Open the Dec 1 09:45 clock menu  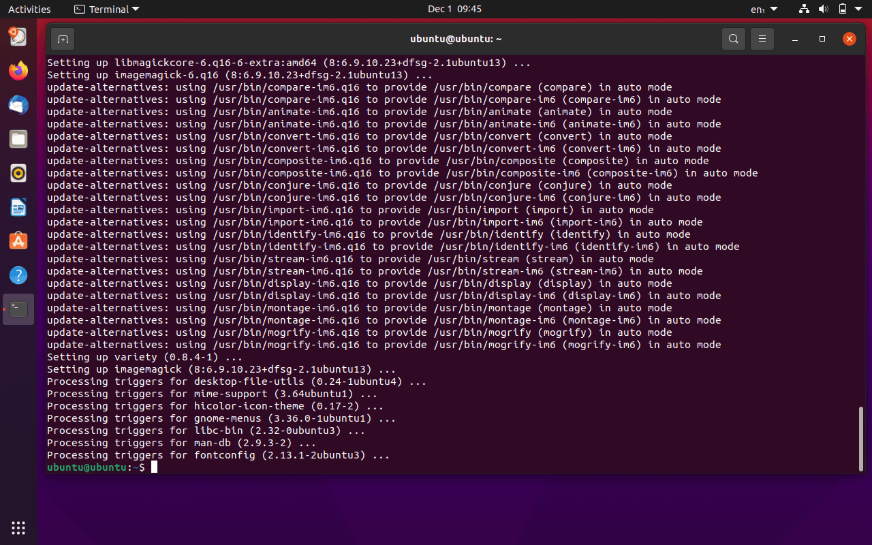click(454, 9)
